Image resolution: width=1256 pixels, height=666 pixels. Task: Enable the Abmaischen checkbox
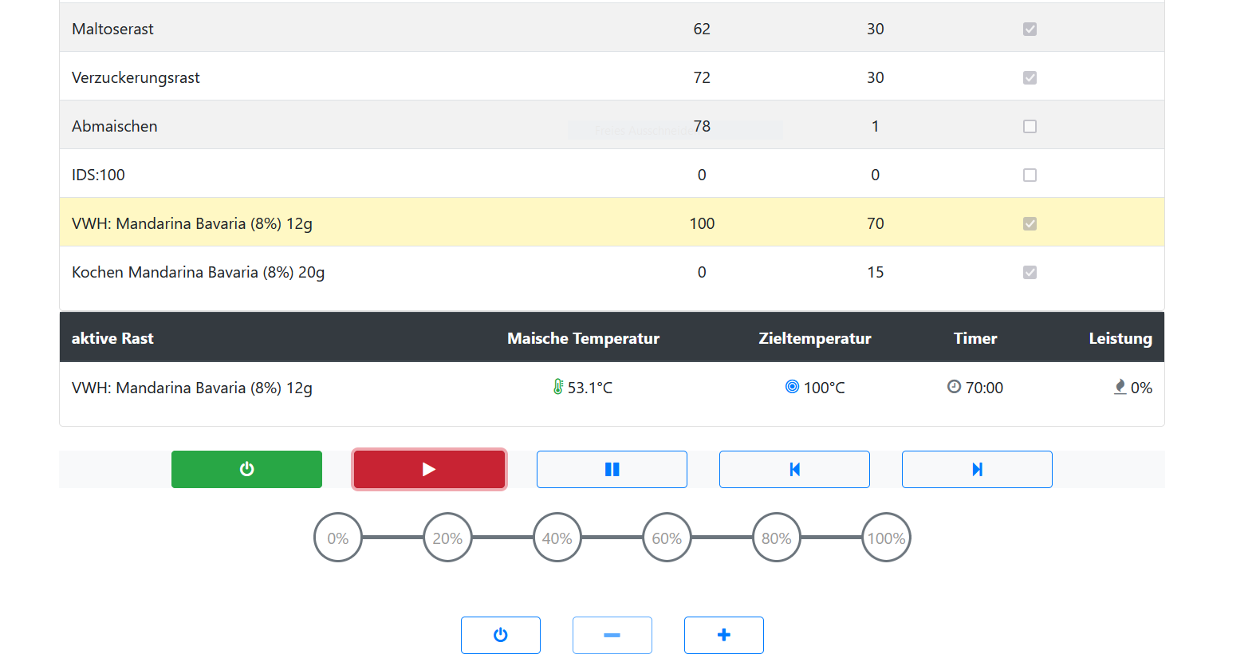pos(1030,127)
